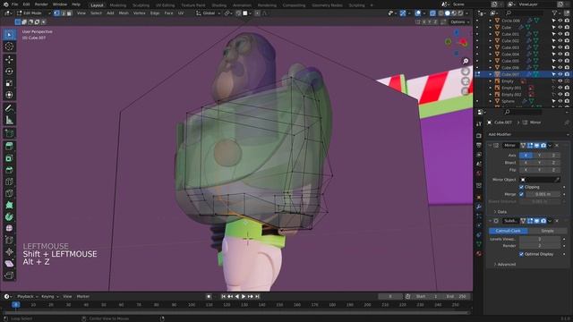Select the Bevel tool
This screenshot has width=573, height=322.
(10, 170)
